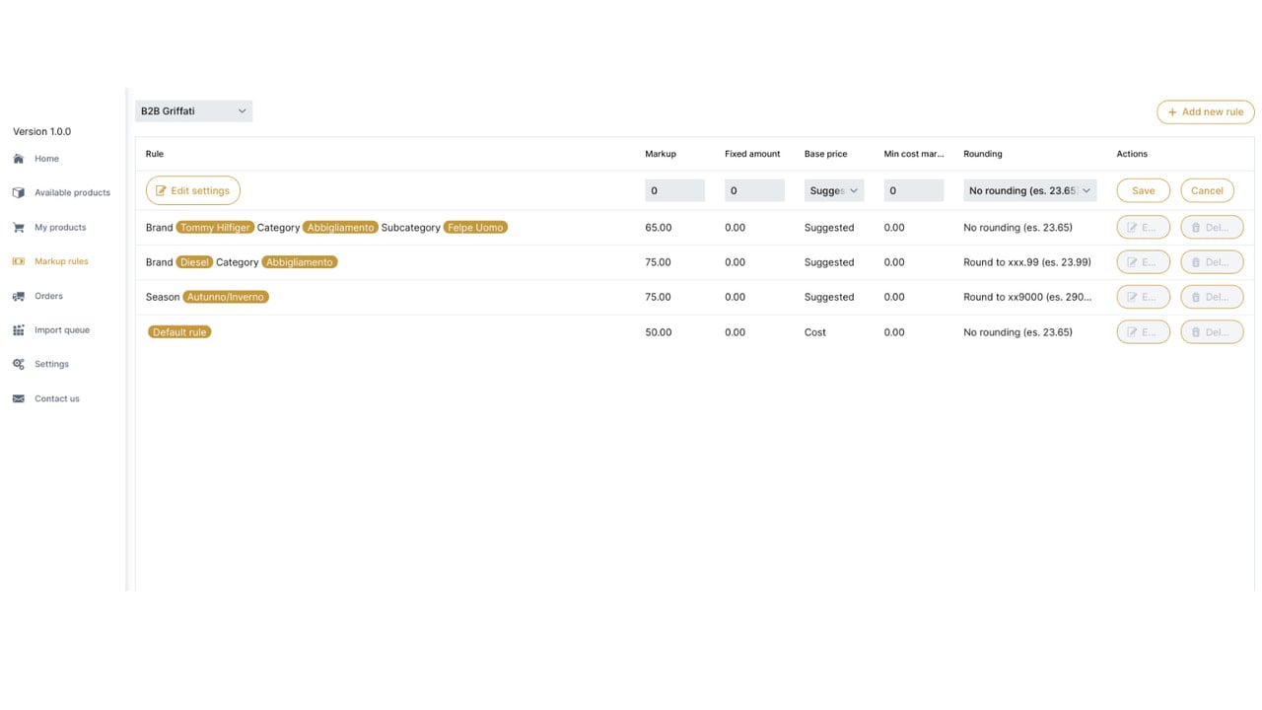The width and height of the screenshot is (1262, 710).
Task: Cancel the rule being edited
Action: [1207, 190]
